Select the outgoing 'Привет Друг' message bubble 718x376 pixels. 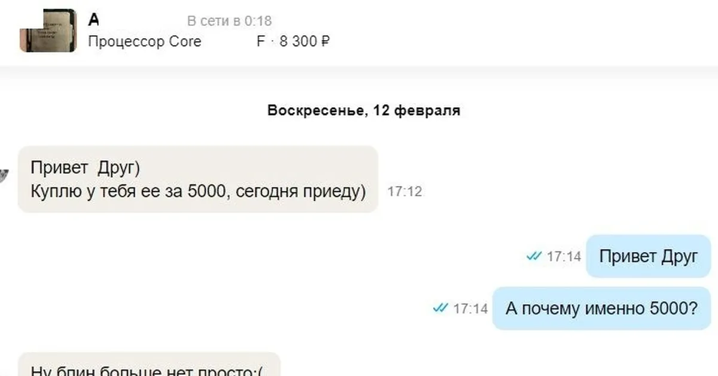648,256
